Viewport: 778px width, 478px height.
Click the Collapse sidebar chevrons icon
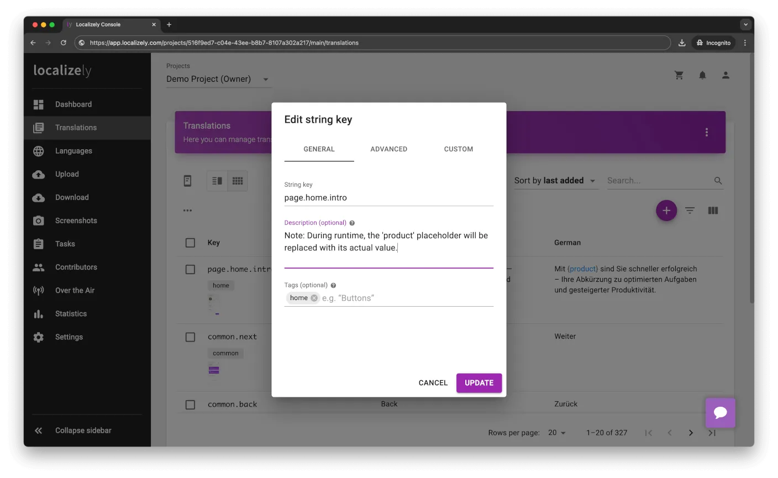pyautogui.click(x=38, y=430)
